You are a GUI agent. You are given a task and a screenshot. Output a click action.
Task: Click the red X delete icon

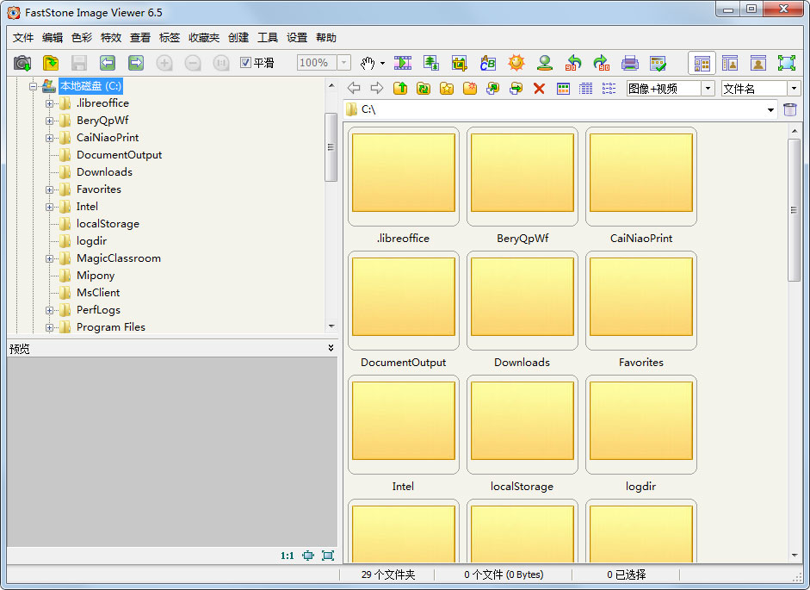pyautogui.click(x=540, y=89)
